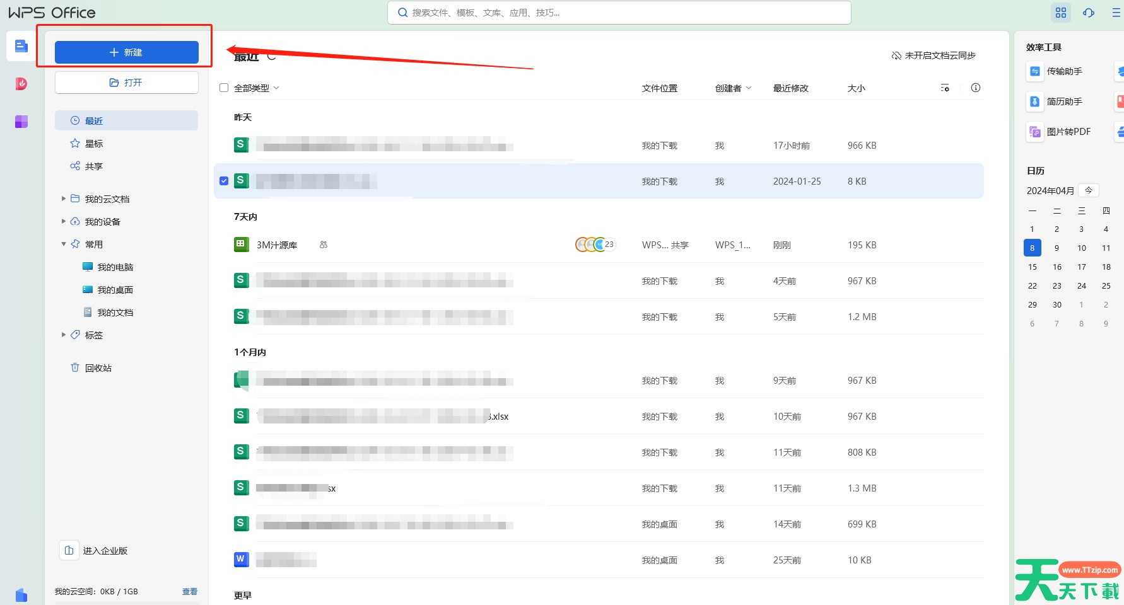Click the search box at the top
Image resolution: width=1124 pixels, height=605 pixels.
tap(619, 13)
